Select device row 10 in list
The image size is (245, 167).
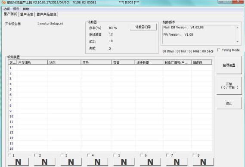(x=110, y=116)
